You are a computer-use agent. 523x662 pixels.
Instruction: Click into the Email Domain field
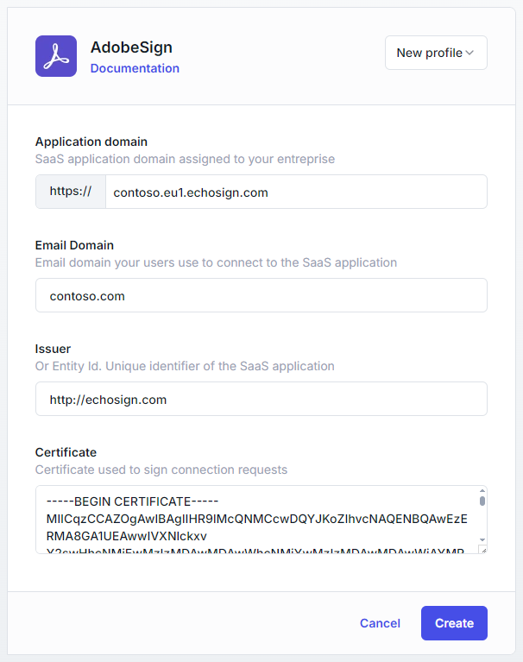(x=261, y=295)
